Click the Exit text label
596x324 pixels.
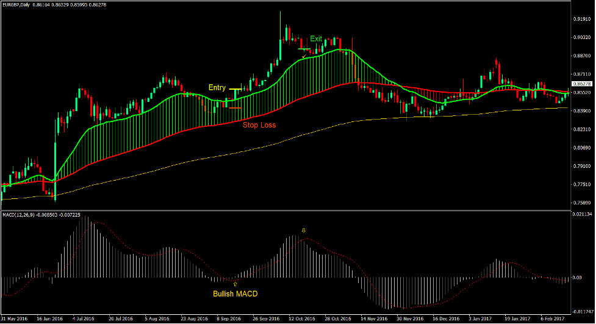316,38
